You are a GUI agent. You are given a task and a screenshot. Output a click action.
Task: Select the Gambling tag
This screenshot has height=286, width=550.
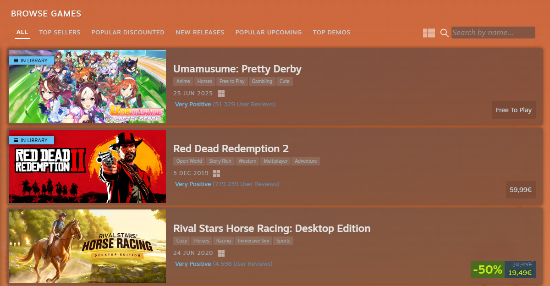262,81
